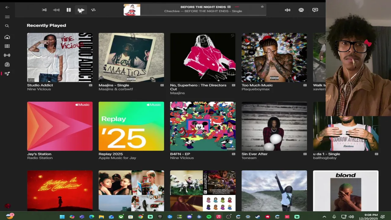Open the Windows Start menu

(62, 217)
